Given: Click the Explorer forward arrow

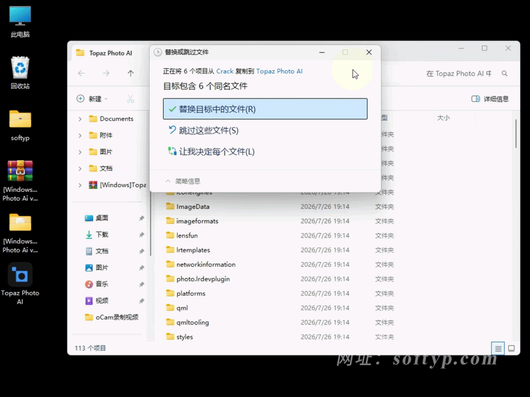Looking at the screenshot, I should click(106, 73).
